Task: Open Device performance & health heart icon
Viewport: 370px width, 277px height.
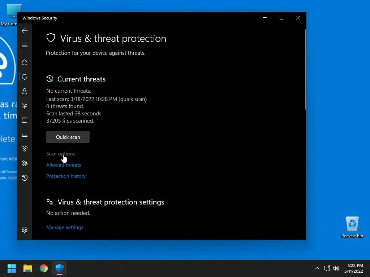Action: point(25,149)
